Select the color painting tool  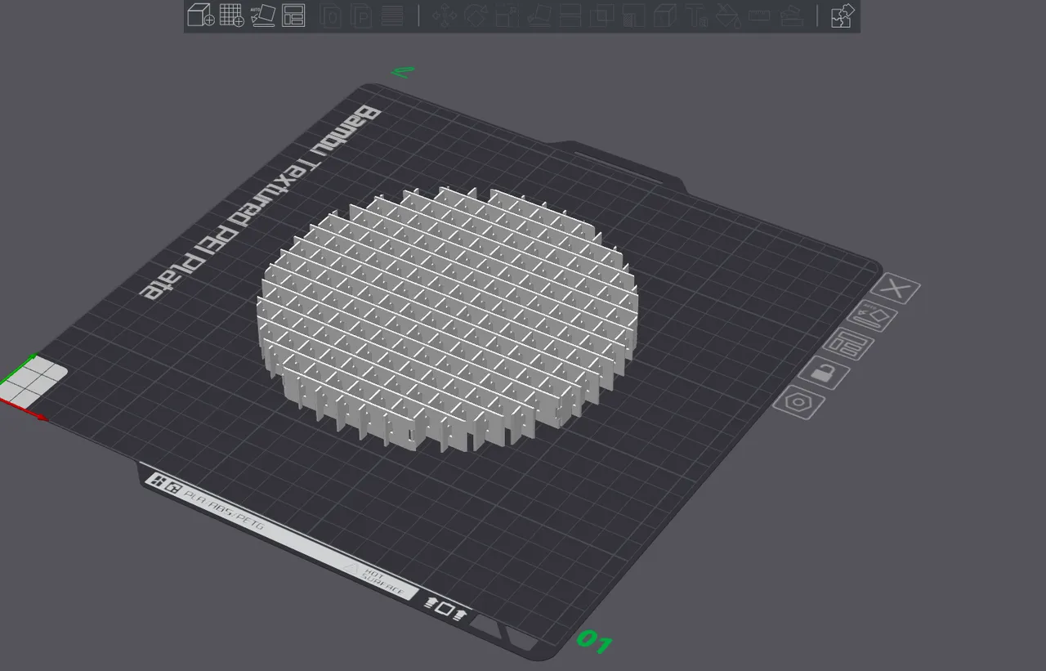pyautogui.click(x=726, y=16)
